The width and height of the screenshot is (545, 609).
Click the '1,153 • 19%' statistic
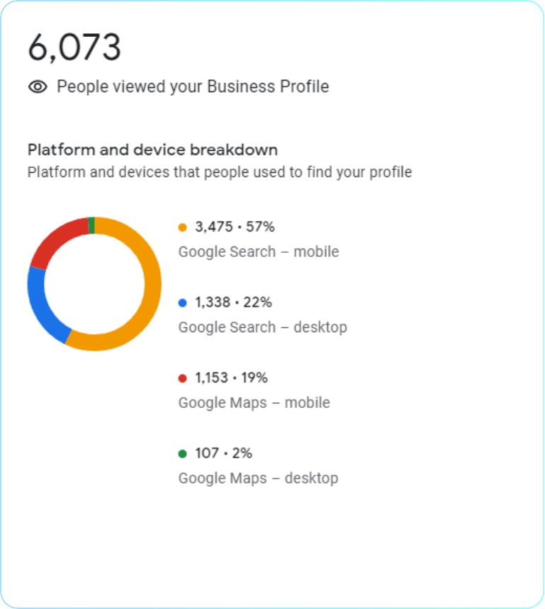(231, 378)
